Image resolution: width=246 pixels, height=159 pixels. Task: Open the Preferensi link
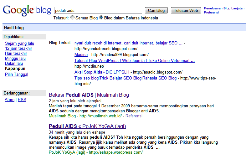pos(211,13)
